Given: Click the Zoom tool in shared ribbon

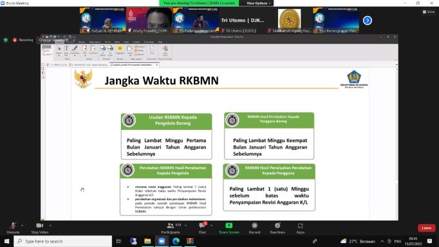Looking at the screenshot, I should pos(47,54).
